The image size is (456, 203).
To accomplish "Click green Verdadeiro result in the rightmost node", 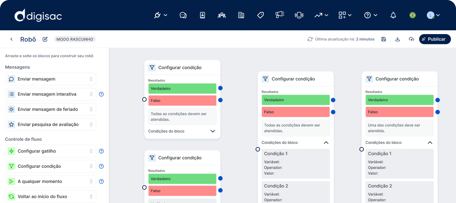I will [x=399, y=100].
